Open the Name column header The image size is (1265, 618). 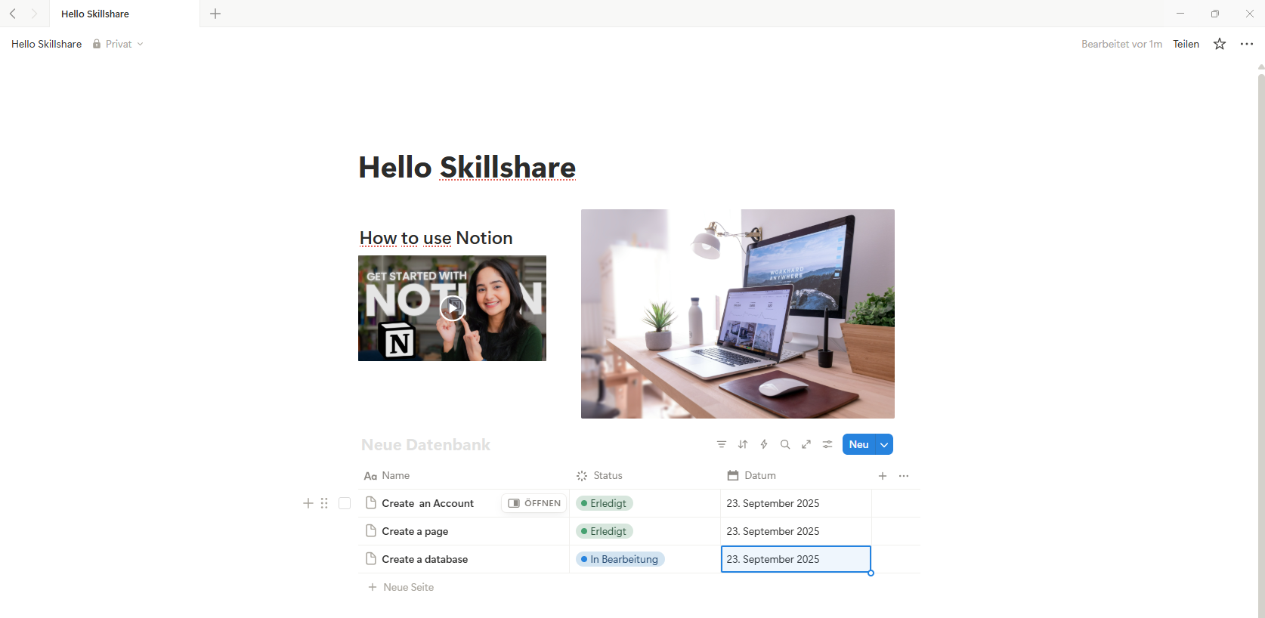tap(463, 475)
